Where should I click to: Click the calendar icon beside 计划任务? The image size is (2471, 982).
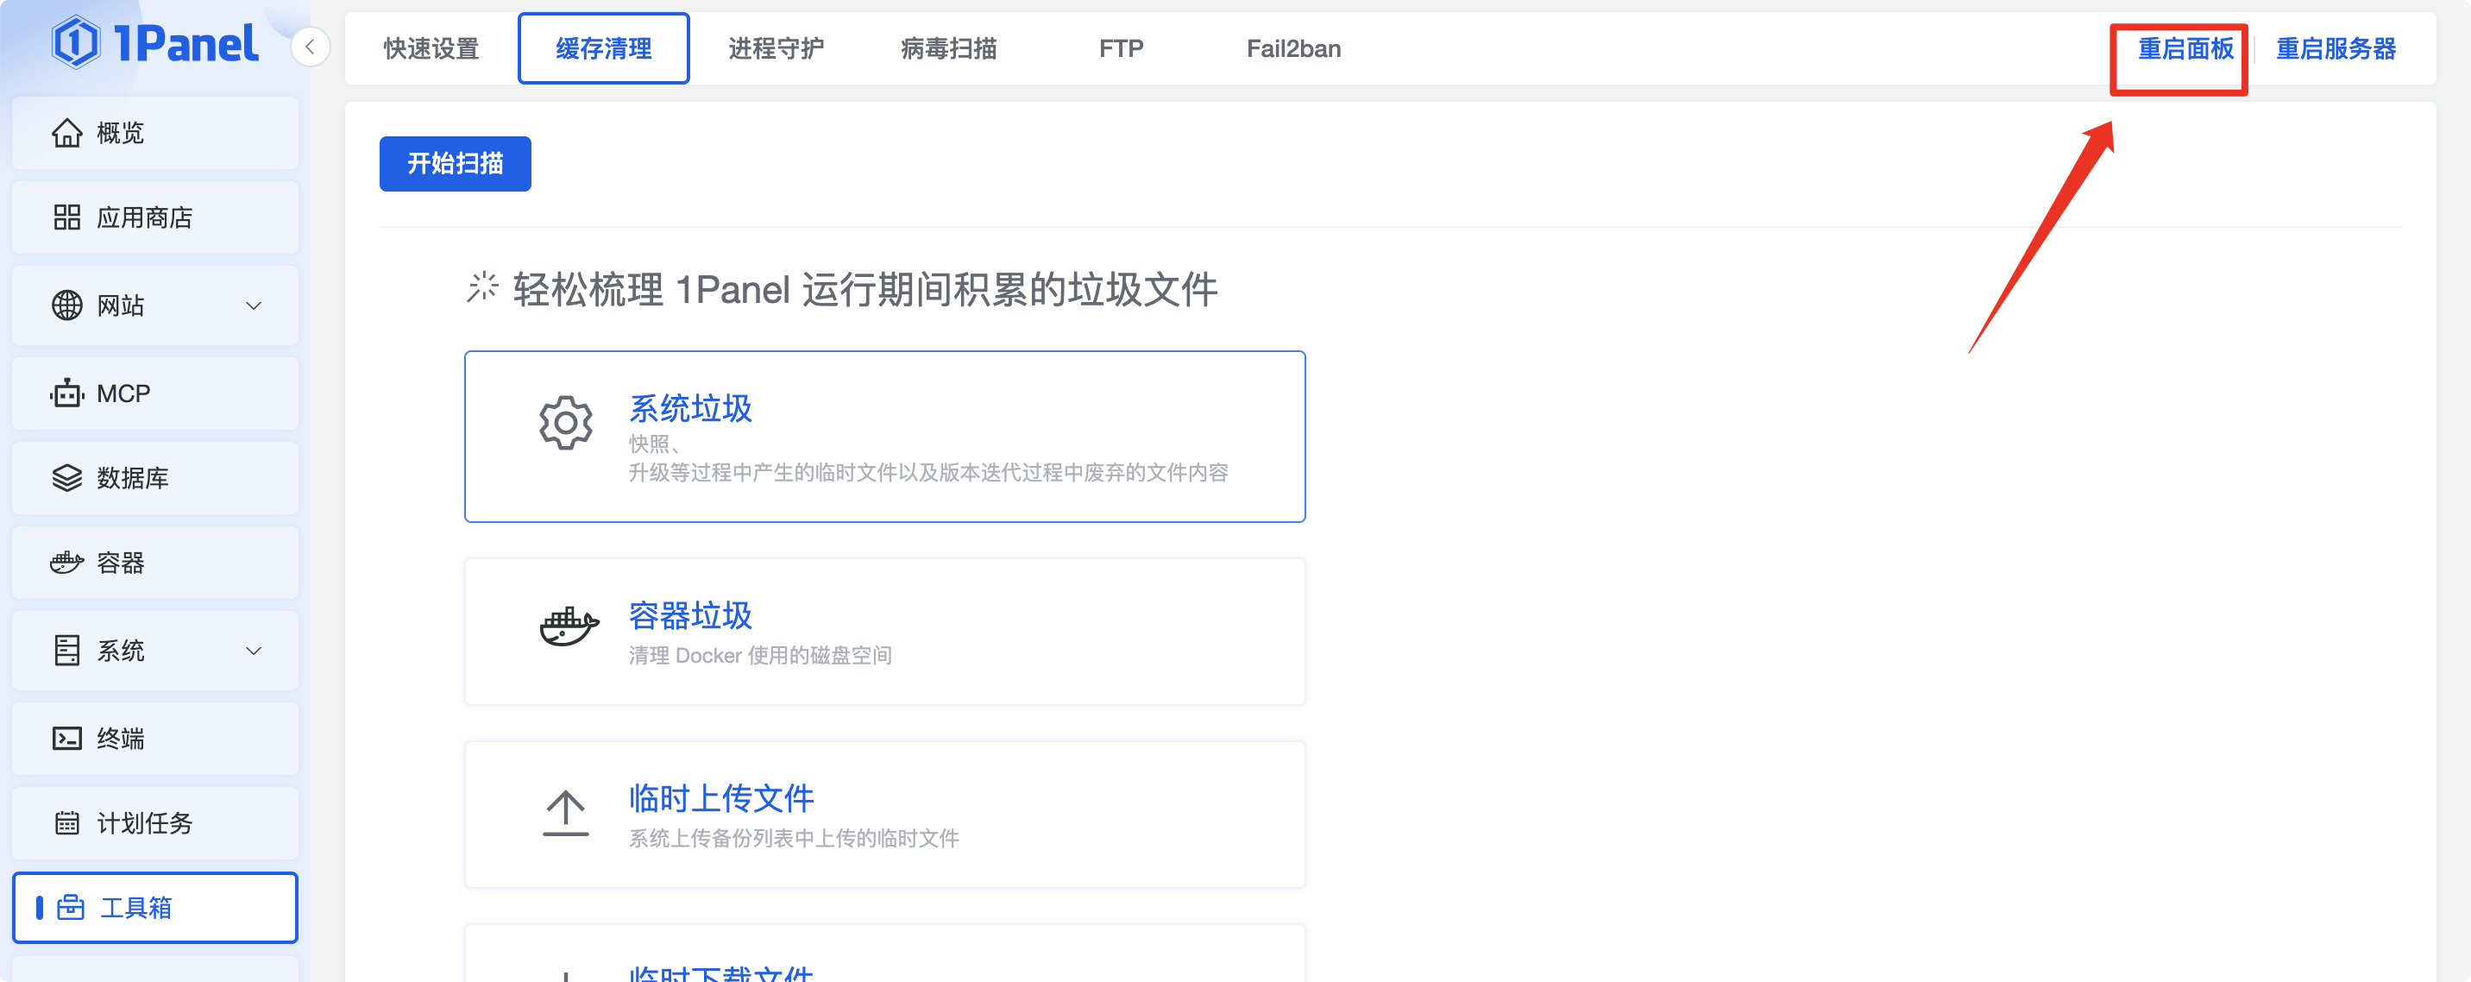pos(67,823)
